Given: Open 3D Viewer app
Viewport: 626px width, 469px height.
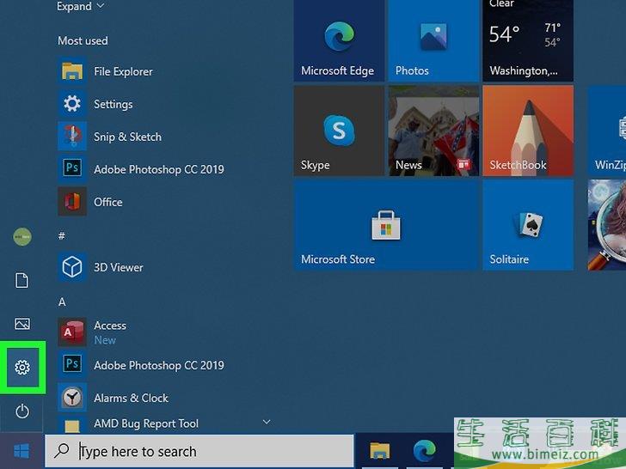Looking at the screenshot, I should click(x=118, y=267).
